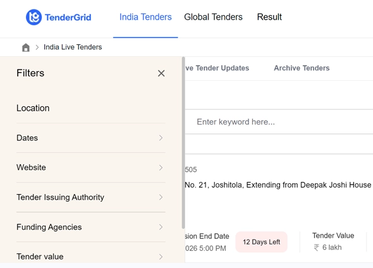This screenshot has width=373, height=268.
Task: Go to home via breadcrumb house icon
Action: [26, 47]
